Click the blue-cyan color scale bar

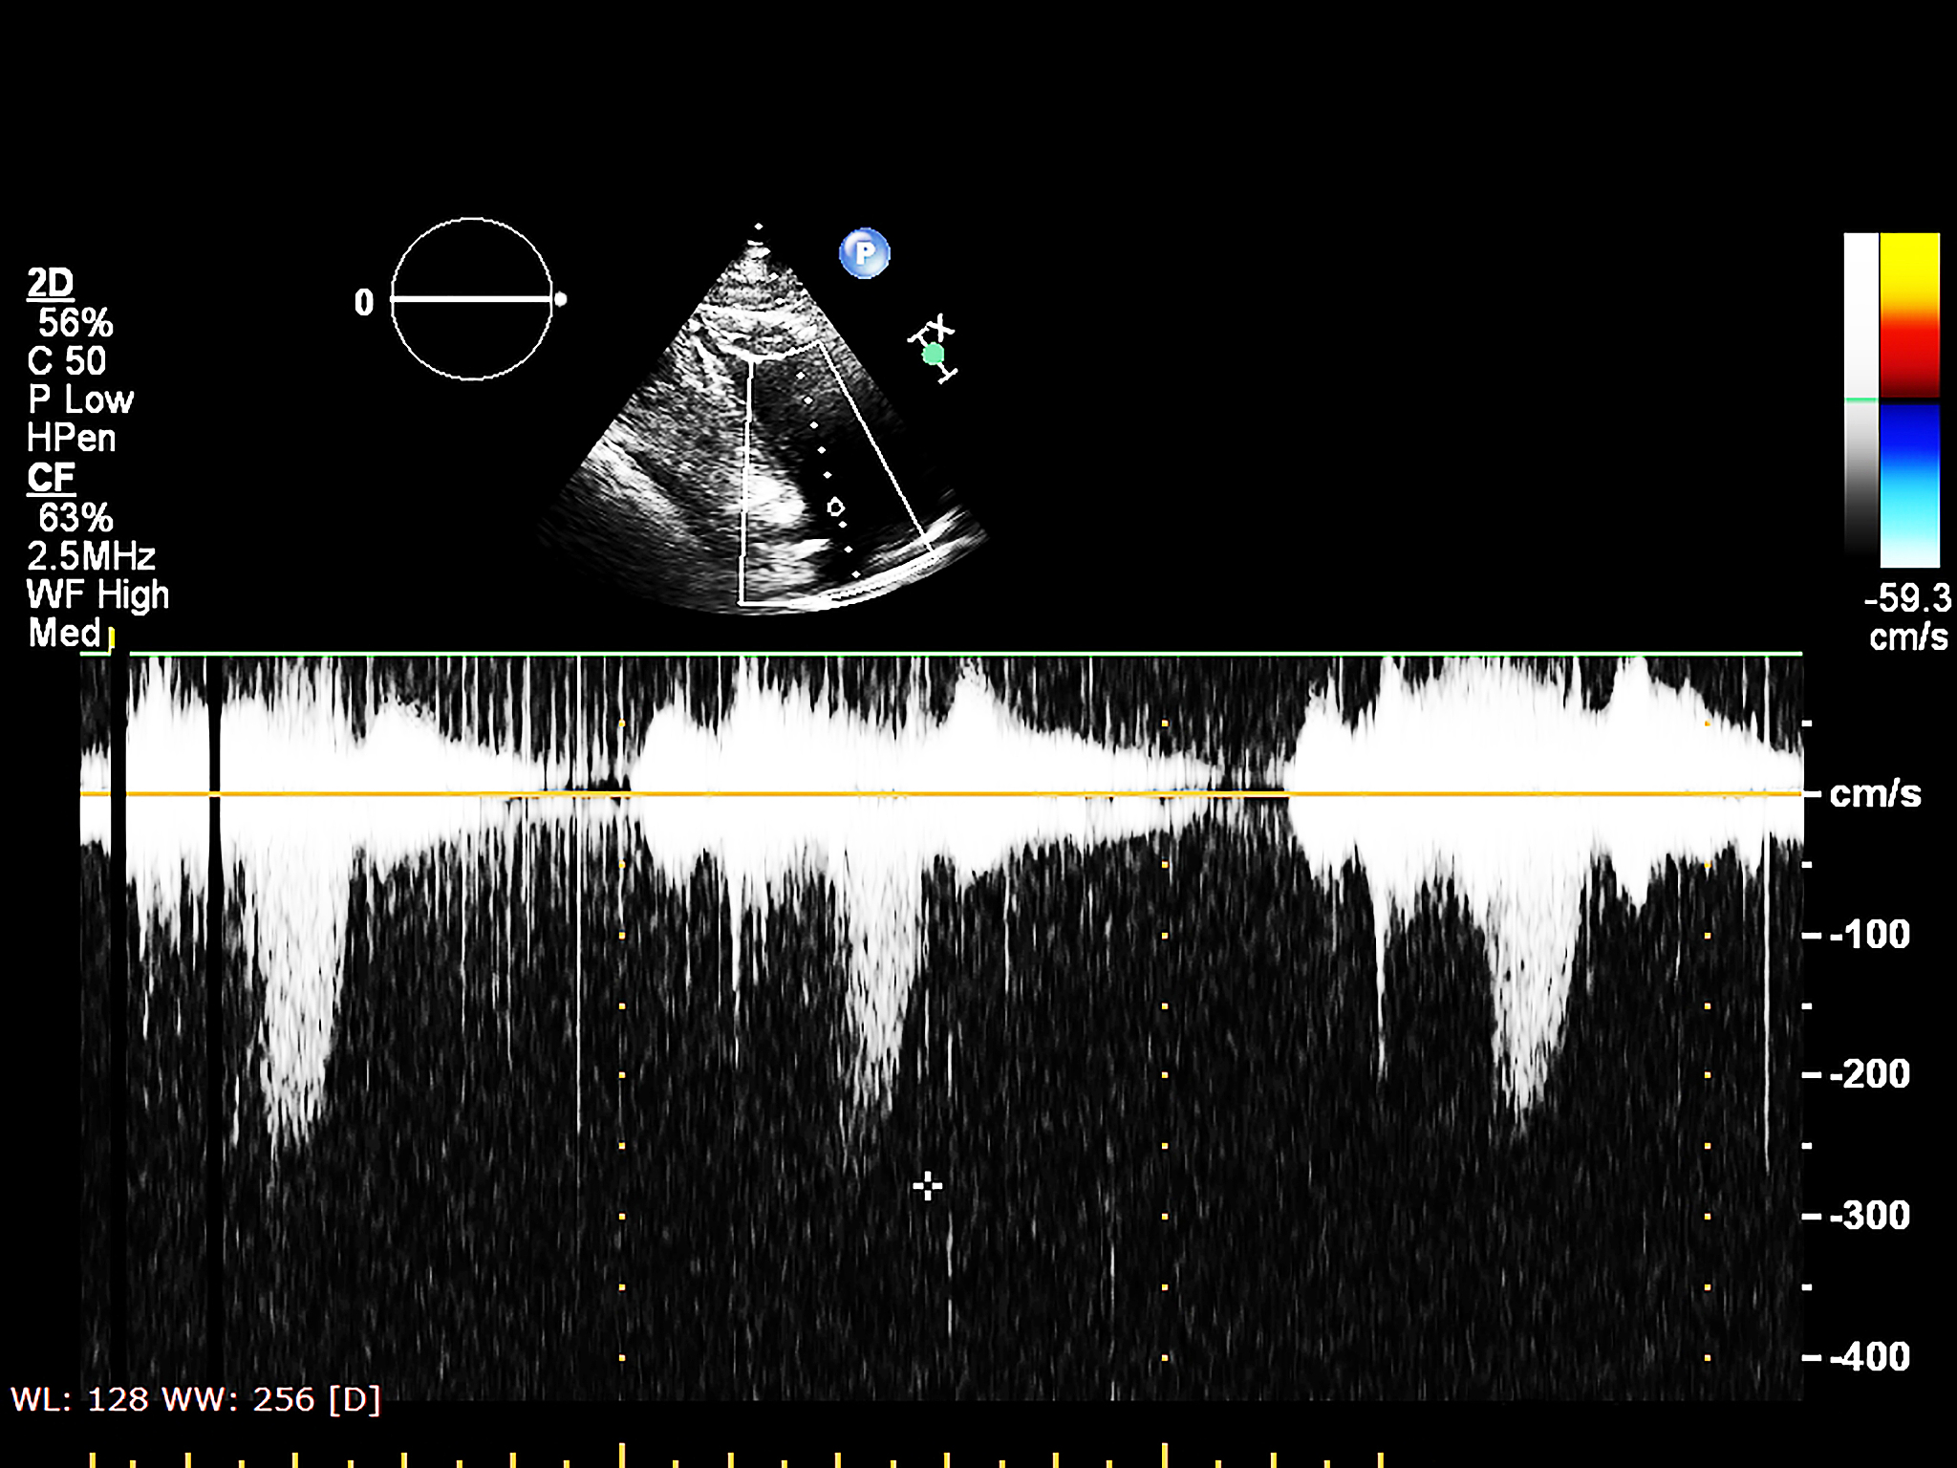(x=1909, y=486)
